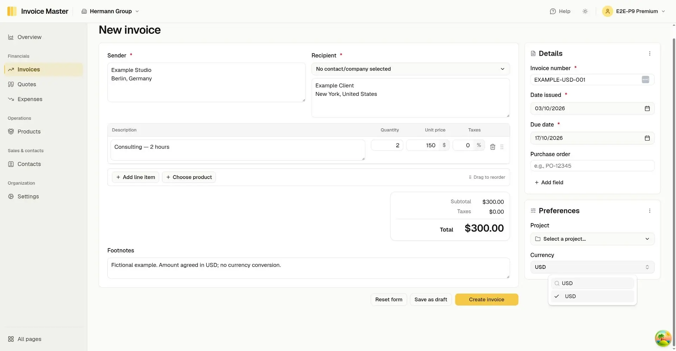Open Quotes in the sidebar
Screen dimensions: 676x351
point(44,84)
